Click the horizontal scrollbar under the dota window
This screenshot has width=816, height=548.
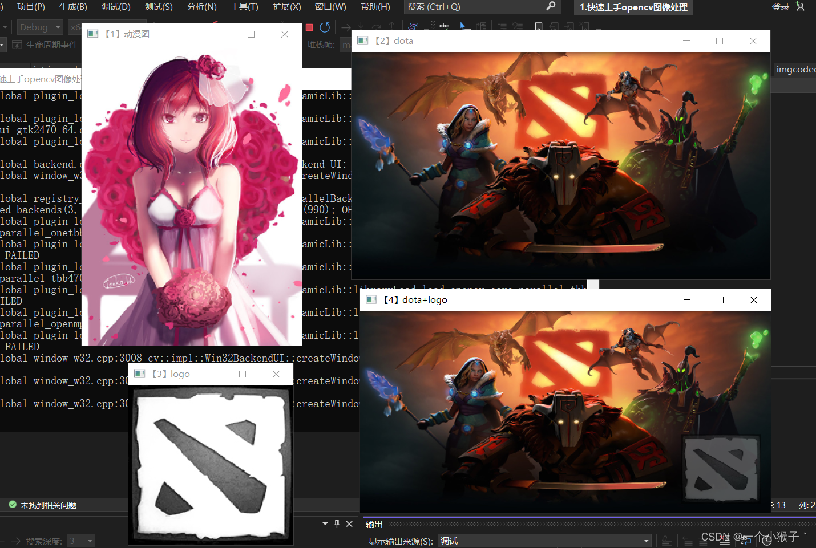592,283
